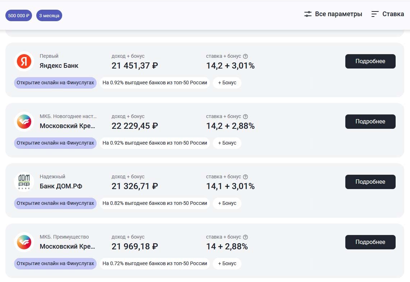This screenshot has width=410, height=282.
Task: Click the 14,1 + 3,01% rate value
Action: [x=230, y=187]
